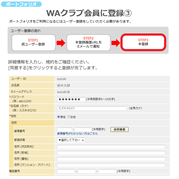Click the STEP1 仮ユーザー登録 box

[x=33, y=42]
